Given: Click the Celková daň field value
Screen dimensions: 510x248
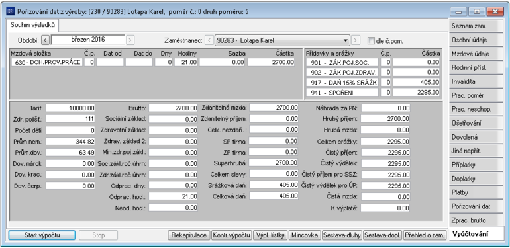Looking at the screenshot, I should pyautogui.click(x=274, y=196).
